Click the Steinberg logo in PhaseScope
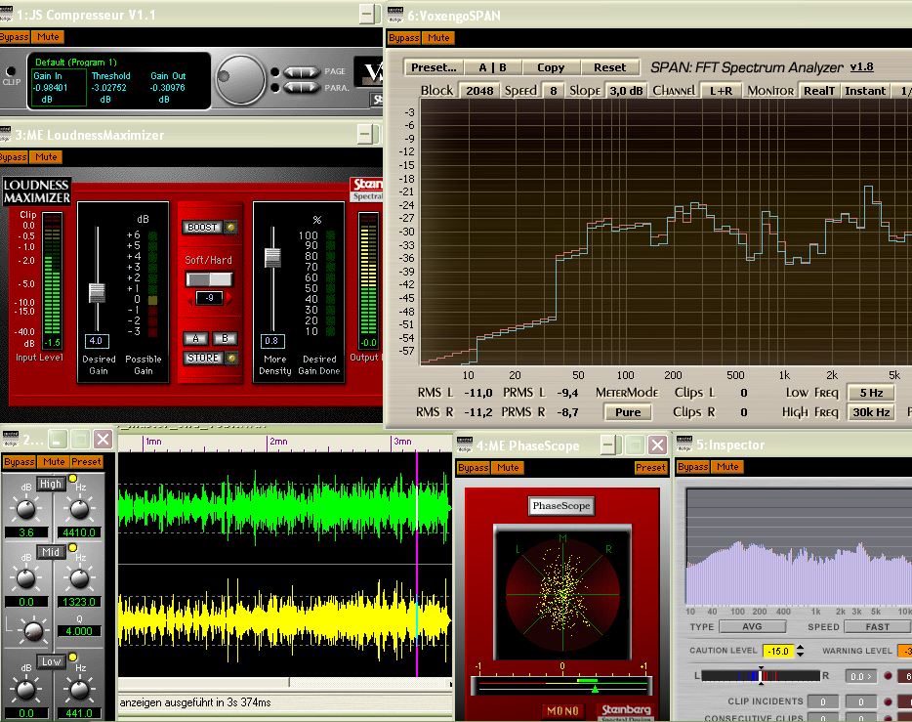Image resolution: width=912 pixels, height=722 pixels. [x=627, y=711]
